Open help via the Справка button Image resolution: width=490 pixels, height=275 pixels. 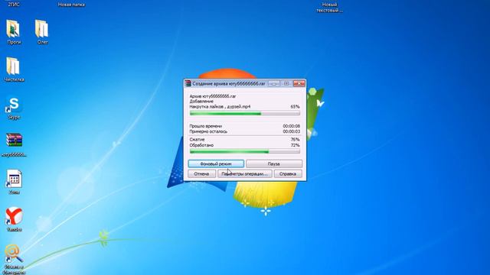click(x=288, y=173)
